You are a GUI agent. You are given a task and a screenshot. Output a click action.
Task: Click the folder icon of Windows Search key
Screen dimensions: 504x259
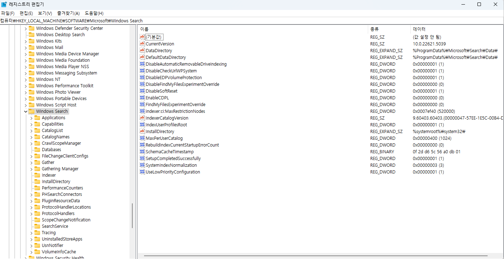[x=32, y=111]
